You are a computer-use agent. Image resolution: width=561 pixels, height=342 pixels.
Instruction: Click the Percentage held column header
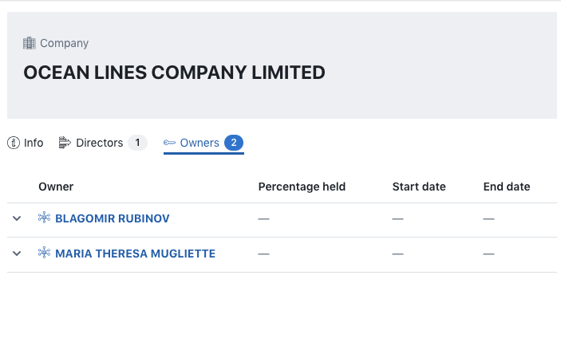[x=302, y=187]
